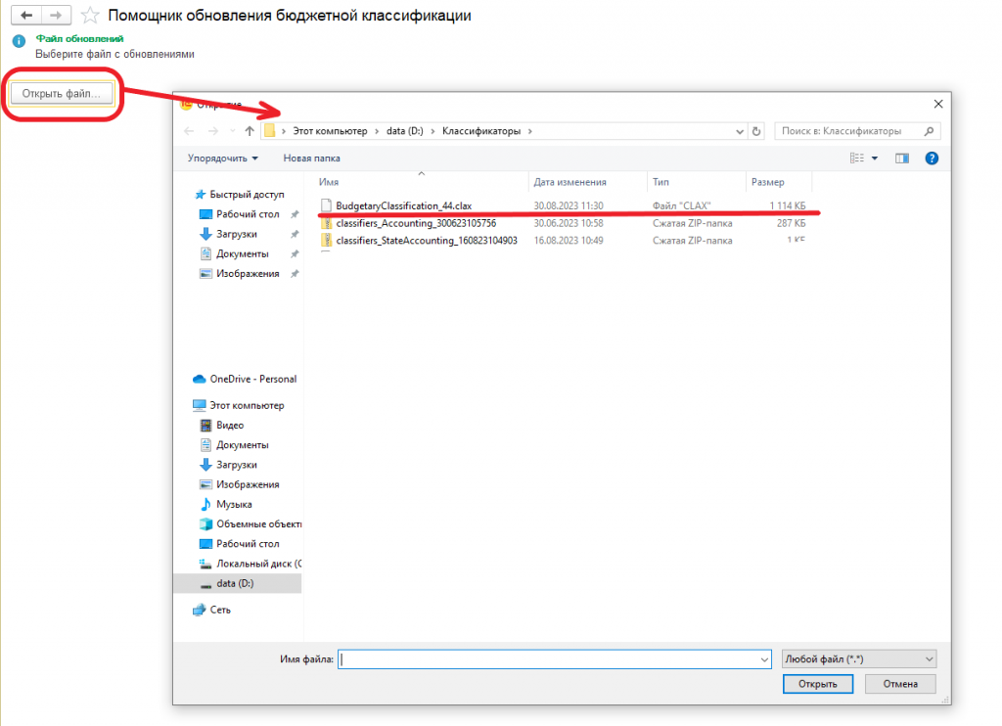
Task: Select BudgetaryClassification_44.clax file
Action: (x=404, y=205)
